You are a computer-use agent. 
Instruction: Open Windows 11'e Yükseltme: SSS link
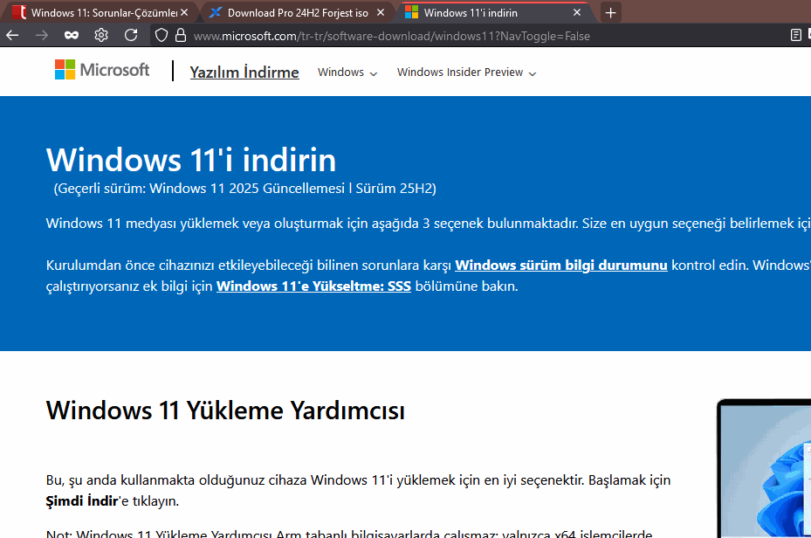point(314,286)
